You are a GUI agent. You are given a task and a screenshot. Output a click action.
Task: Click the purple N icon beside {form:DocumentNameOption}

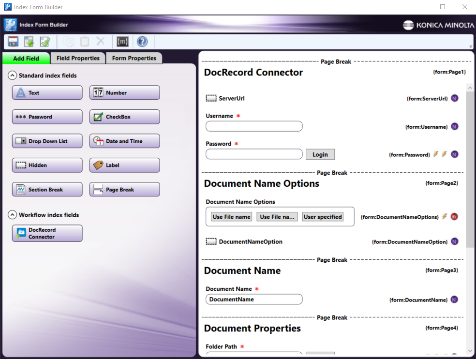click(454, 241)
